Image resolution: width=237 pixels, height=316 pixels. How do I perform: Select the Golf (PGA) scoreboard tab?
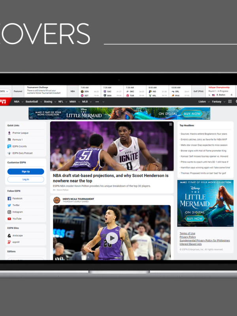point(199,91)
